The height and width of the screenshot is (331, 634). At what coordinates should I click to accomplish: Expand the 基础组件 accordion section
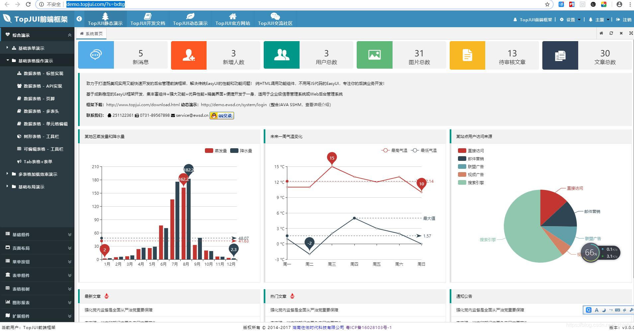(x=37, y=234)
